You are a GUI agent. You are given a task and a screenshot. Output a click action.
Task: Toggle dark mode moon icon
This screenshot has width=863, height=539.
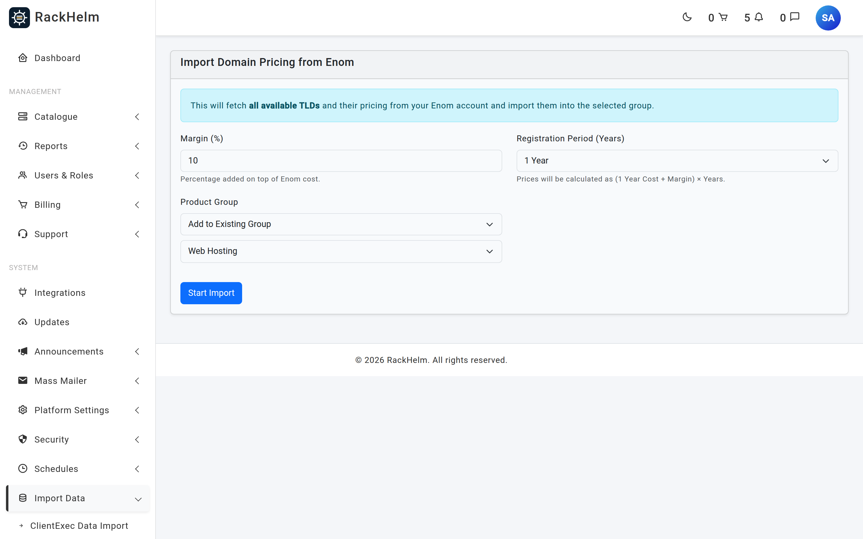point(687,17)
